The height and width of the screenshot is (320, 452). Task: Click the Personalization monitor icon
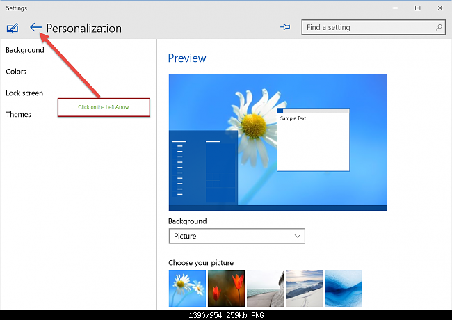coord(13,29)
